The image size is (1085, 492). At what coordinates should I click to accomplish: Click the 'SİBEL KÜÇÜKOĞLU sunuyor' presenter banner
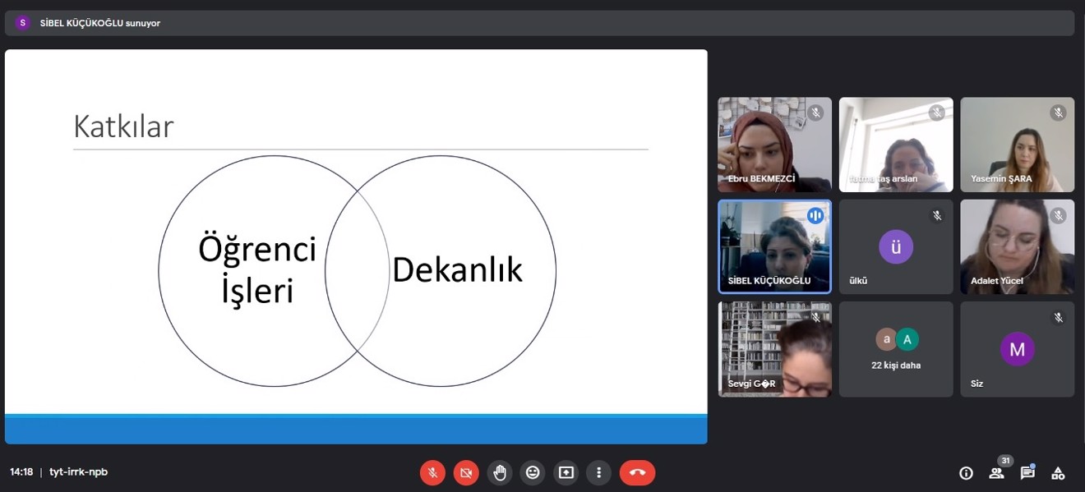coord(99,23)
